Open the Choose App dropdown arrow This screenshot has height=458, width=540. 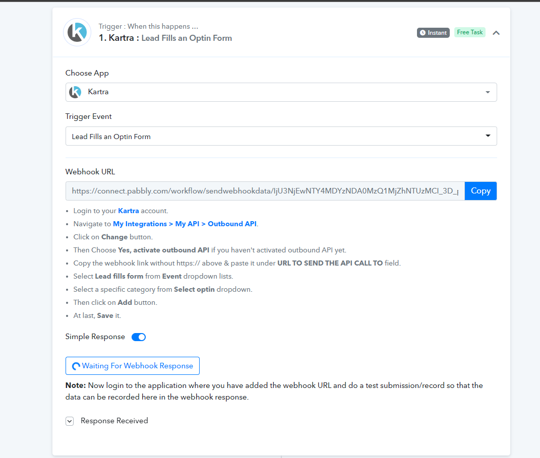point(488,92)
